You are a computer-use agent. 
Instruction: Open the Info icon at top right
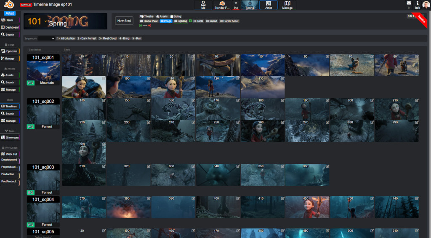click(418, 5)
